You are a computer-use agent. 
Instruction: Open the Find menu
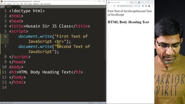pyautogui.click(x=14, y=4)
